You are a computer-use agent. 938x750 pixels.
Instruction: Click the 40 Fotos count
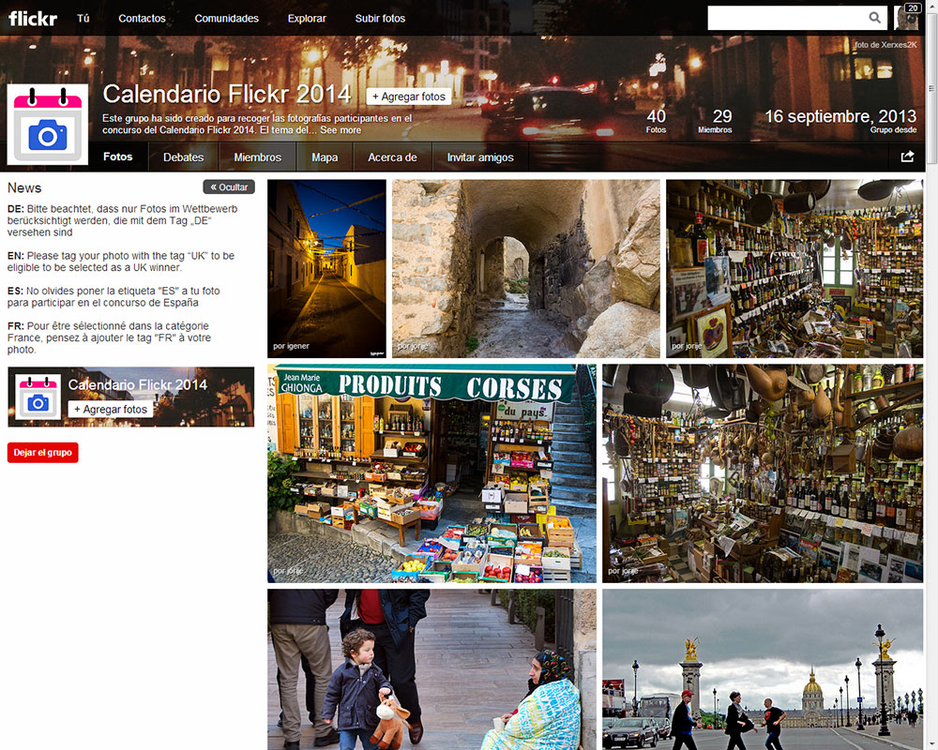(657, 120)
